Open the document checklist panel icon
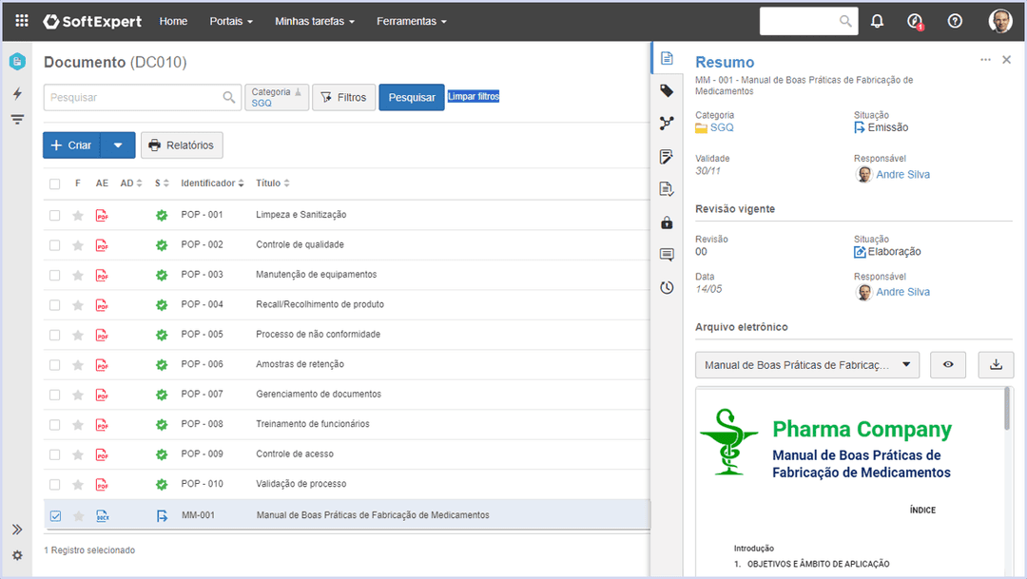 coord(667,189)
